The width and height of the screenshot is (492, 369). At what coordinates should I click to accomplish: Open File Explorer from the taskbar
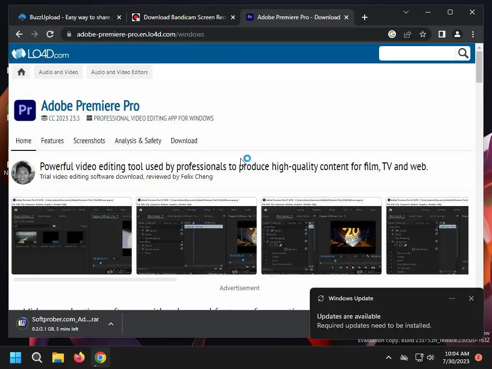coord(58,357)
